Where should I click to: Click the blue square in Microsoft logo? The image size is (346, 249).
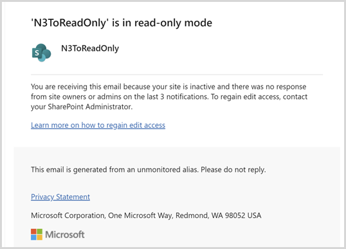33,237
